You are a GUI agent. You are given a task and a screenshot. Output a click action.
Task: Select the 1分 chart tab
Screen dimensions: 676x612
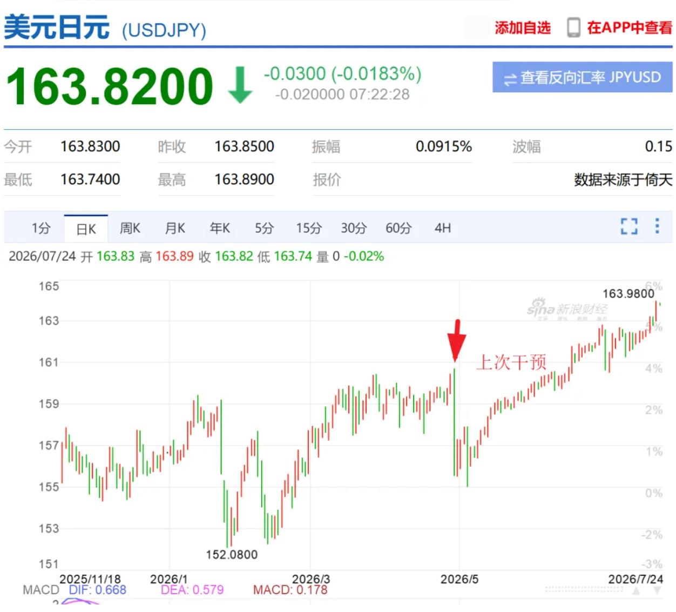[41, 228]
